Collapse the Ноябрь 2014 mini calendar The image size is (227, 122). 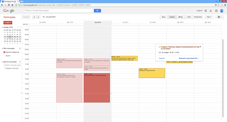click(x=2, y=27)
